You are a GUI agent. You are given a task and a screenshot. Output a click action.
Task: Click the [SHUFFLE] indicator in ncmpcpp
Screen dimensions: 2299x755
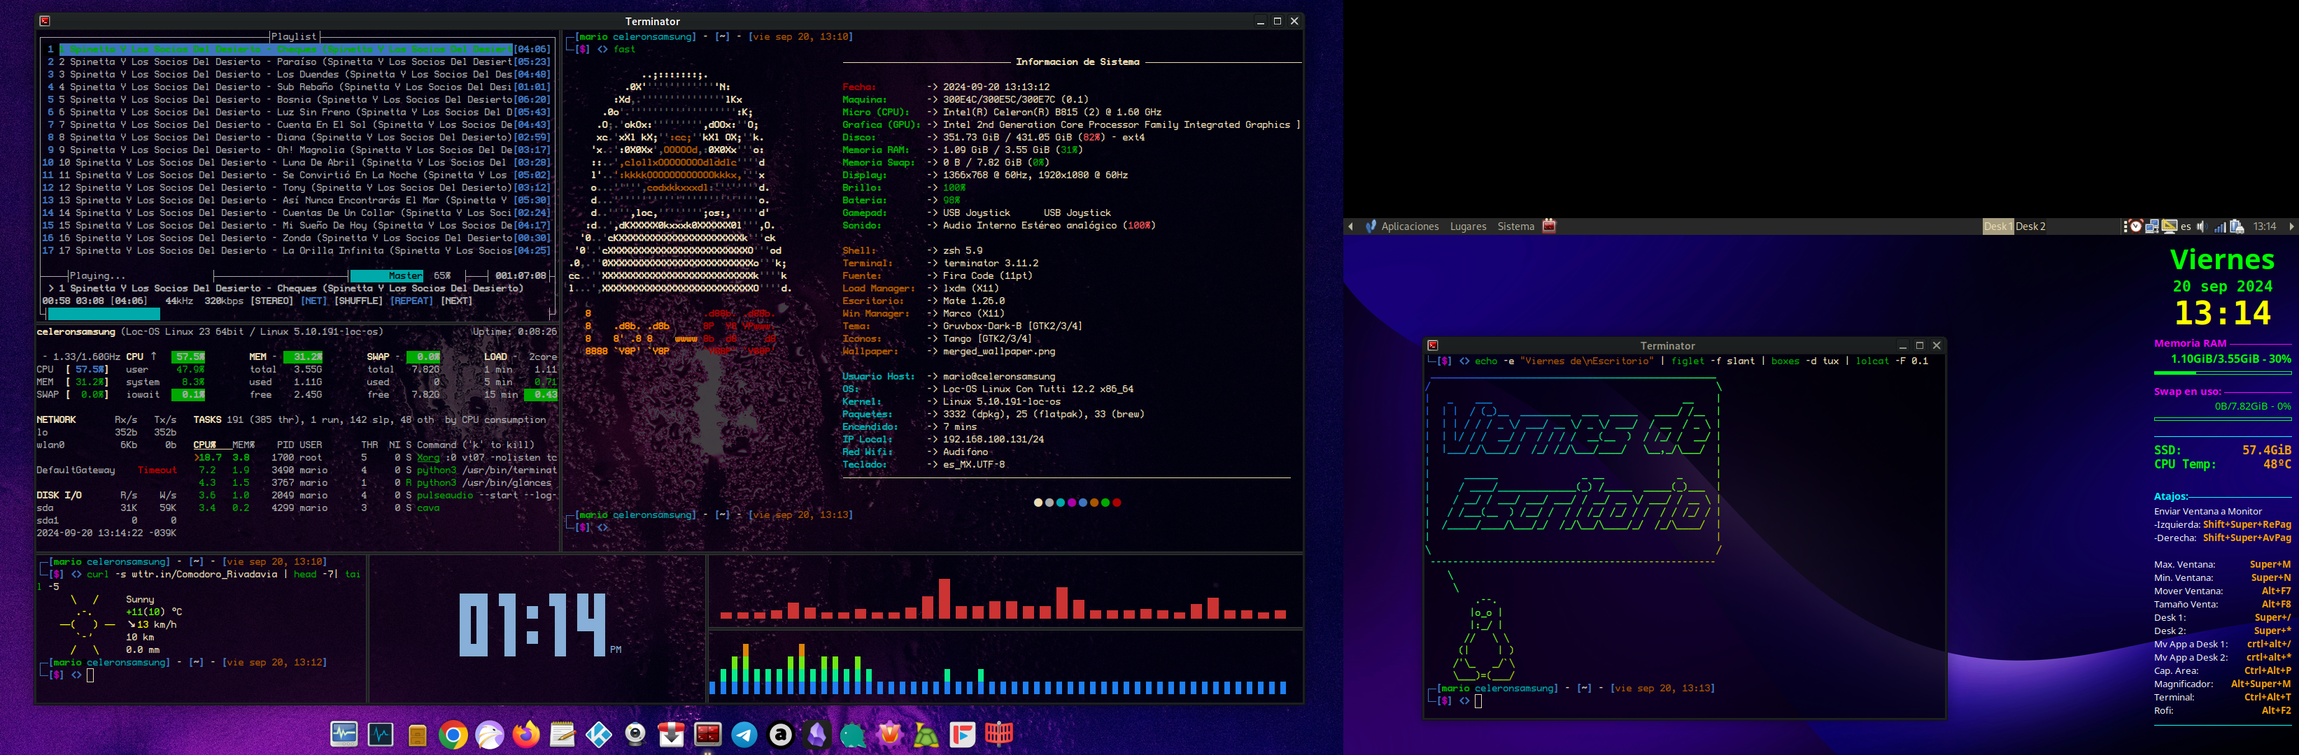click(358, 301)
